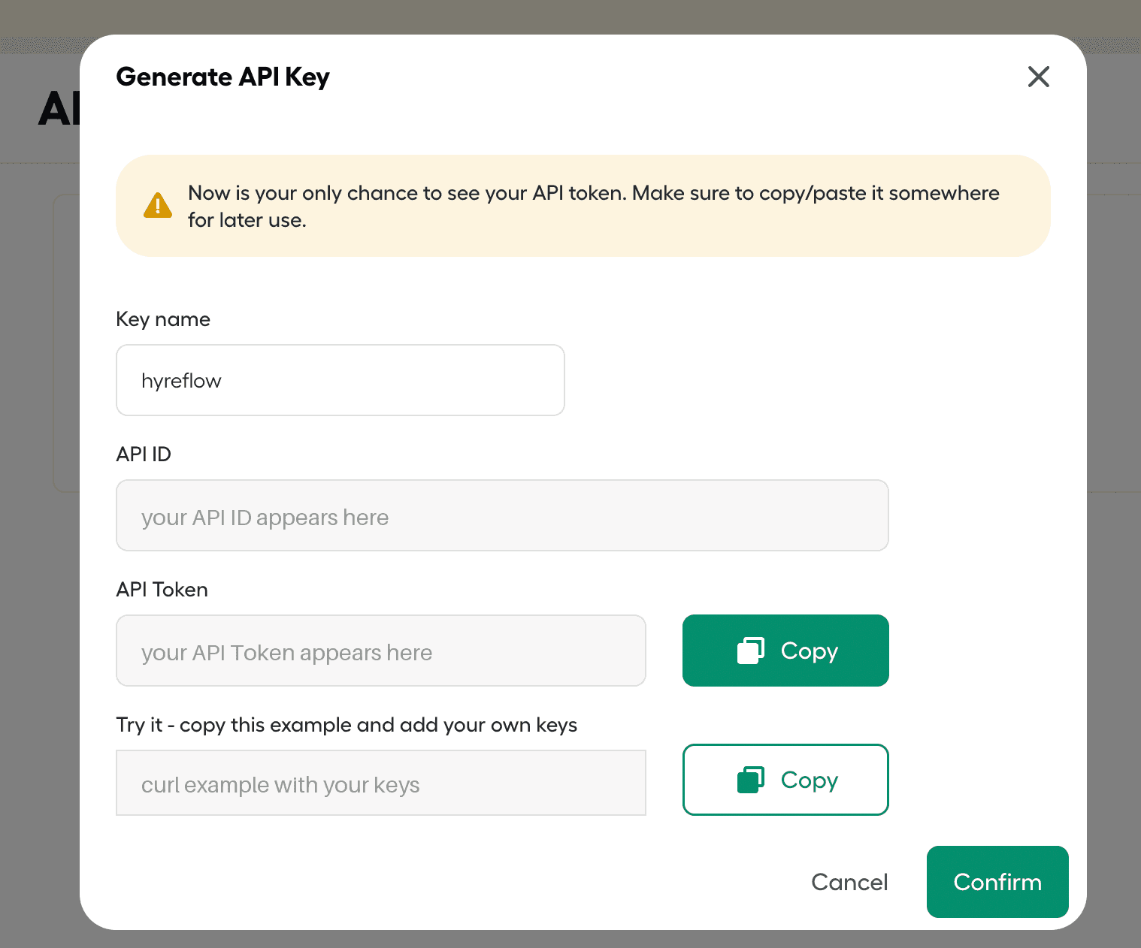The width and height of the screenshot is (1141, 948).
Task: Confirm the new API key
Action: pos(997,882)
